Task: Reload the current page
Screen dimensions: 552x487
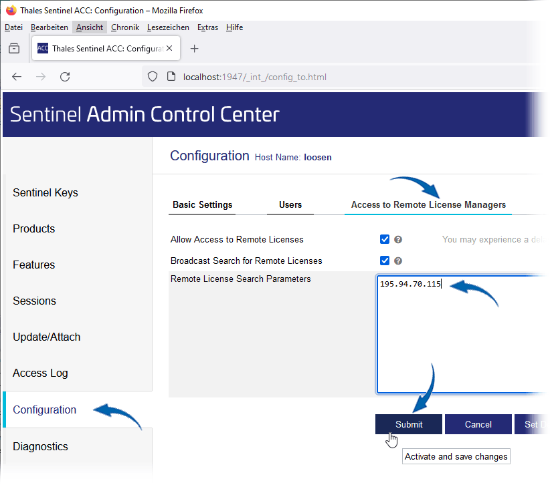Action: click(65, 77)
